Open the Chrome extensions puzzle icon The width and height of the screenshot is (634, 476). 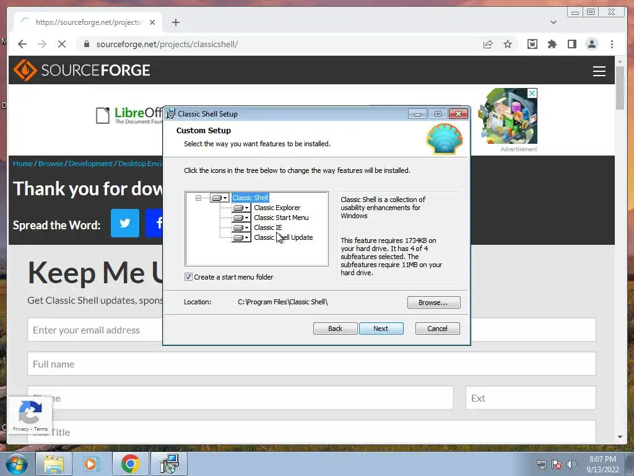552,44
